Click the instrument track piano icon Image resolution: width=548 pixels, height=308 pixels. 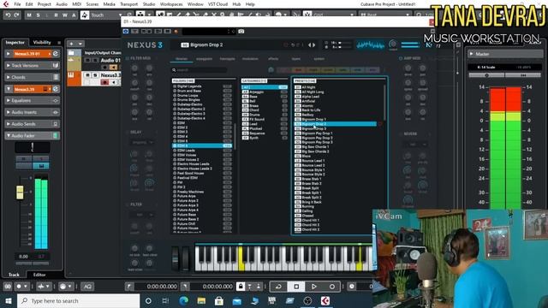click(71, 75)
